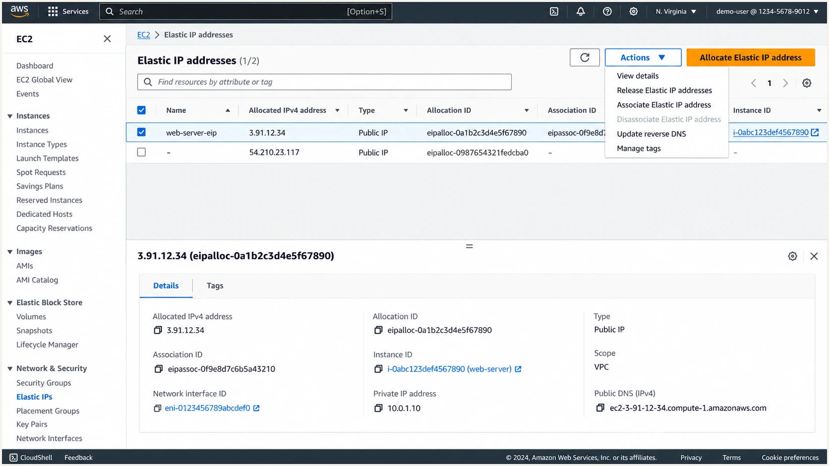Go to next page arrow

(785, 83)
